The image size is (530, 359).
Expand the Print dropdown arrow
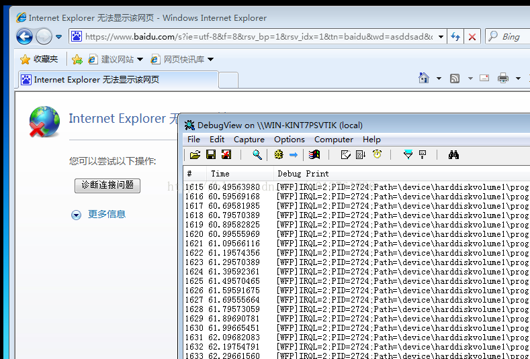pos(518,79)
